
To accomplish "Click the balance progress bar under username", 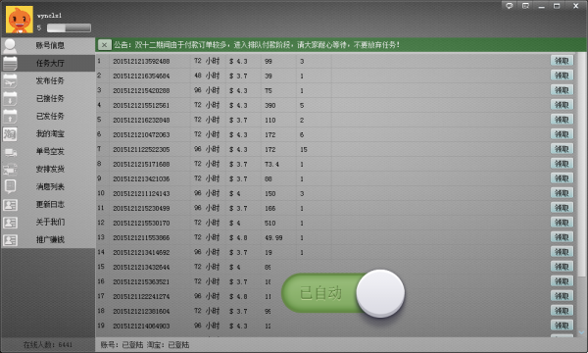I will coord(69,27).
